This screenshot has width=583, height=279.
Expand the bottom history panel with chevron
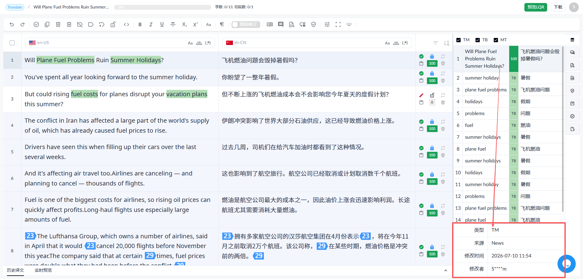[x=445, y=270]
